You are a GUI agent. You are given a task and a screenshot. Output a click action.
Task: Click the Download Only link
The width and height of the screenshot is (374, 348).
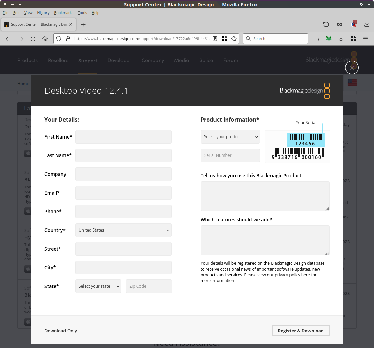pyautogui.click(x=61, y=331)
